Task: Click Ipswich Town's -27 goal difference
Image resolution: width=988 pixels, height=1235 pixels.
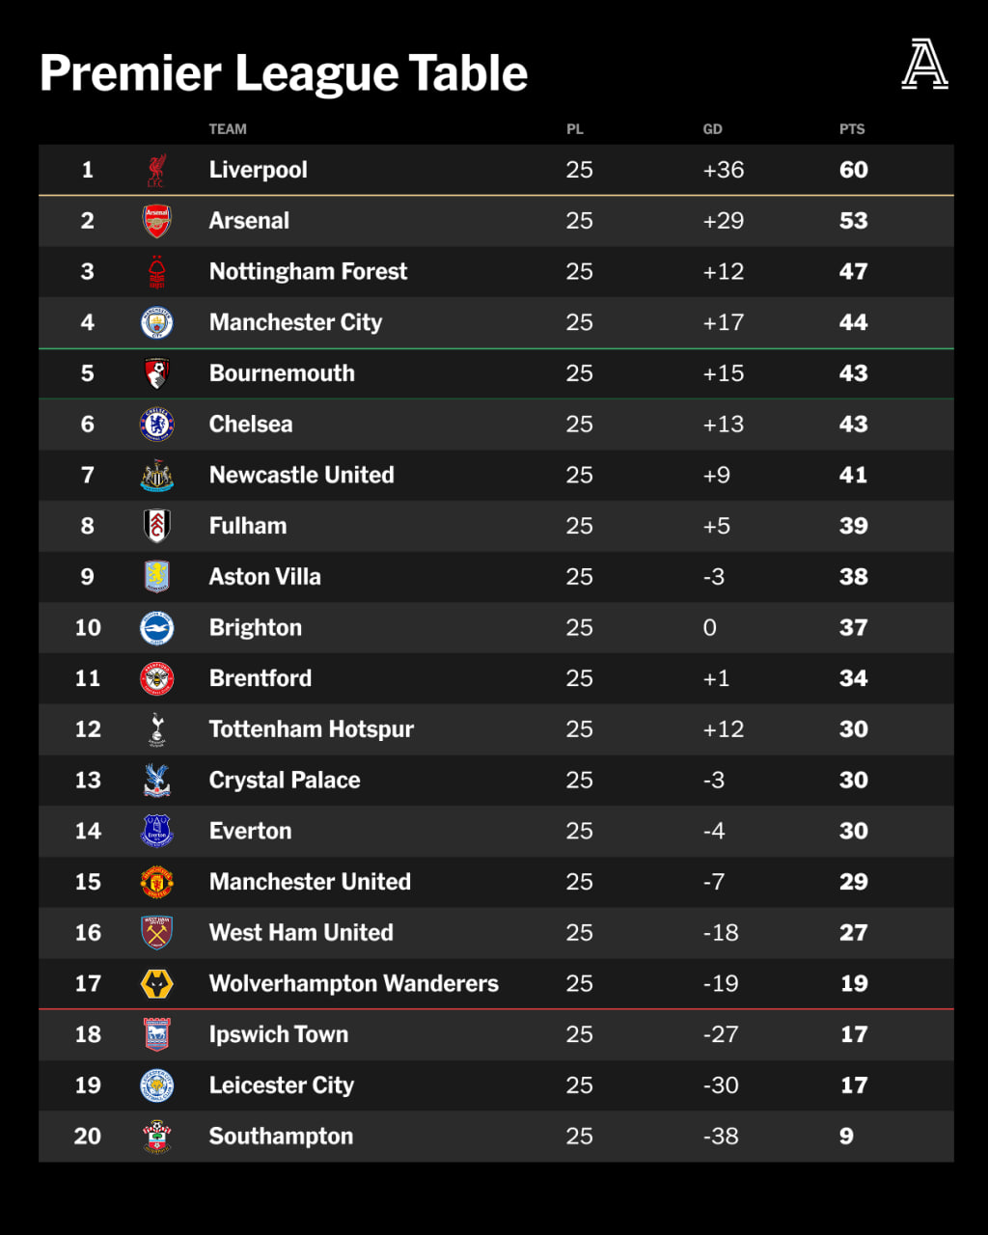Action: coord(721,1034)
